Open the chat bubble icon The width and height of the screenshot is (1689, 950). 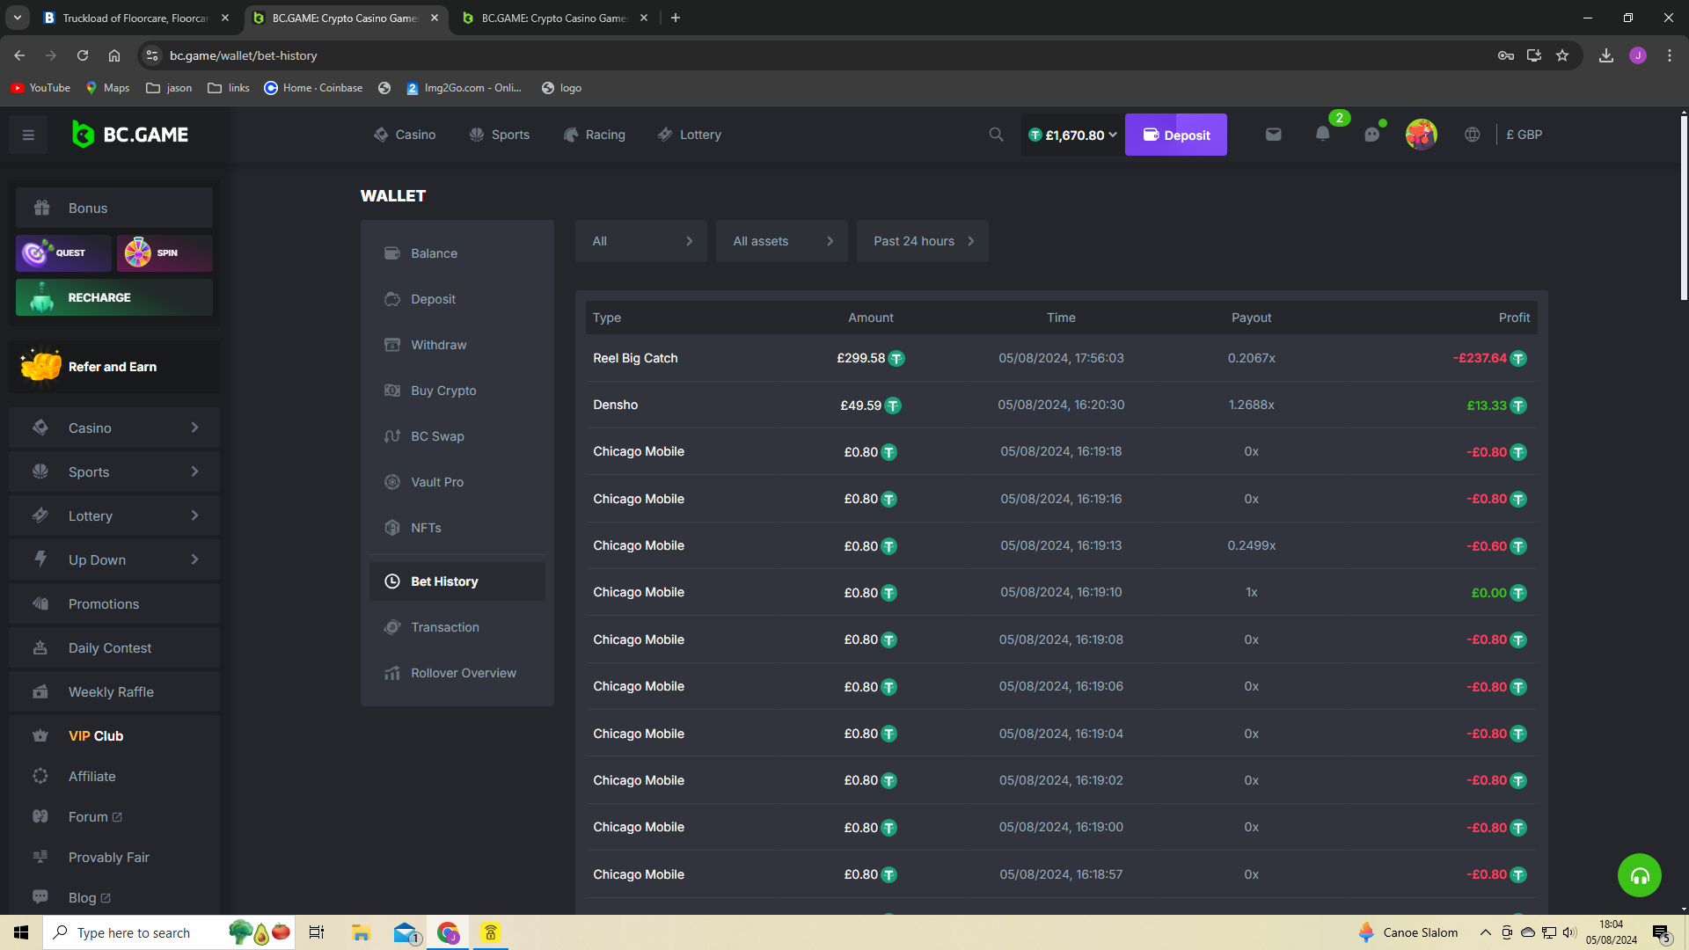pos(1372,135)
